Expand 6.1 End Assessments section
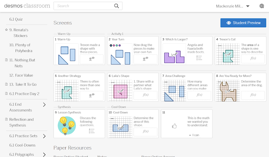Image resolution: width=269 pixels, height=157 pixels. point(44,105)
